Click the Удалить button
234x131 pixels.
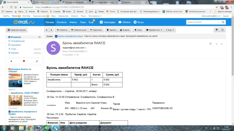(112, 30)
